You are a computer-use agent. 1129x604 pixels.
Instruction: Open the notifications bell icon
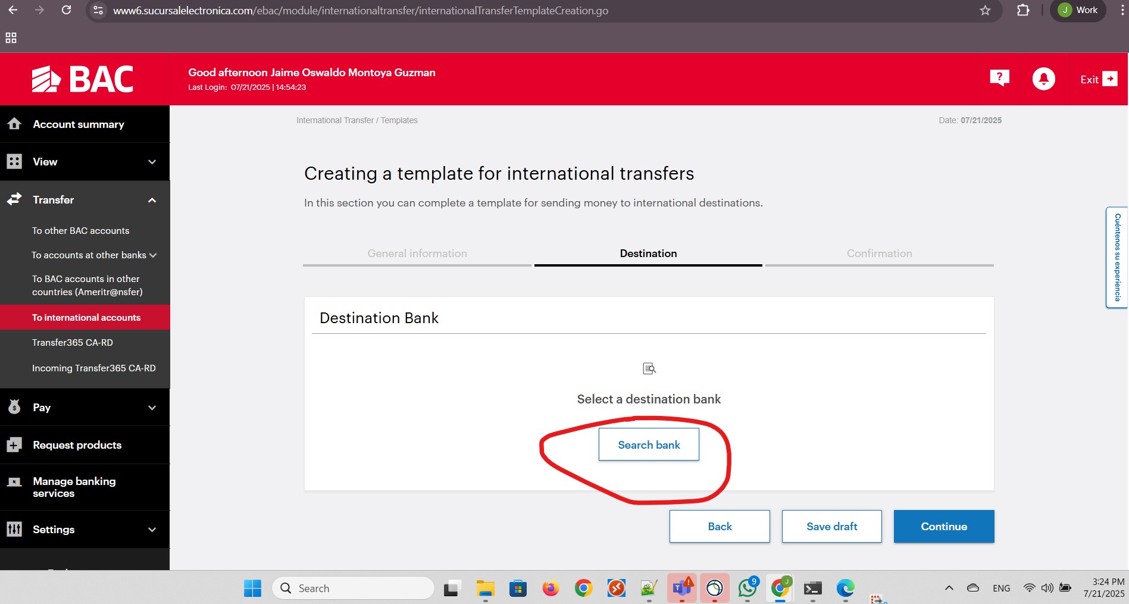1043,79
